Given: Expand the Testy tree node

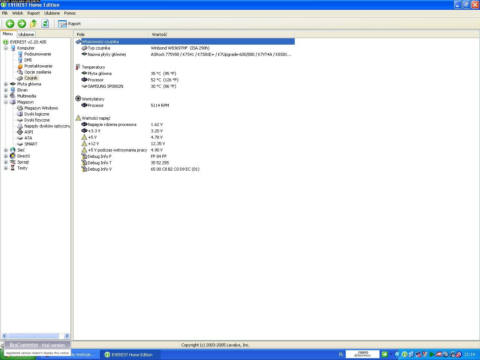Looking at the screenshot, I should [6, 168].
